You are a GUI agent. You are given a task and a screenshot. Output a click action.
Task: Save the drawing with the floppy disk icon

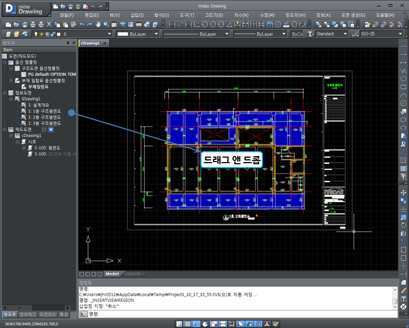tap(25, 25)
